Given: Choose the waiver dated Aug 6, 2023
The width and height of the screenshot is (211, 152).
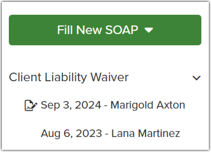Looking at the screenshot, I should [x=110, y=134].
